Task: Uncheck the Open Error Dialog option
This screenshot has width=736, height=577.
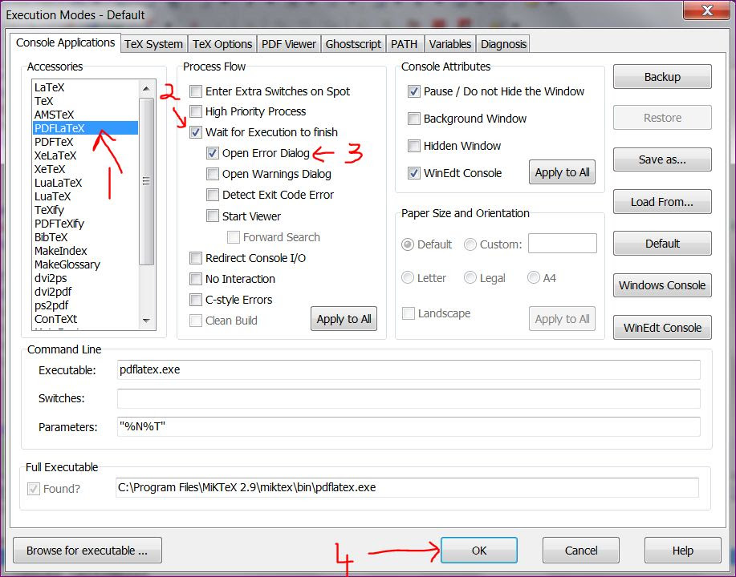Action: pyautogui.click(x=213, y=153)
